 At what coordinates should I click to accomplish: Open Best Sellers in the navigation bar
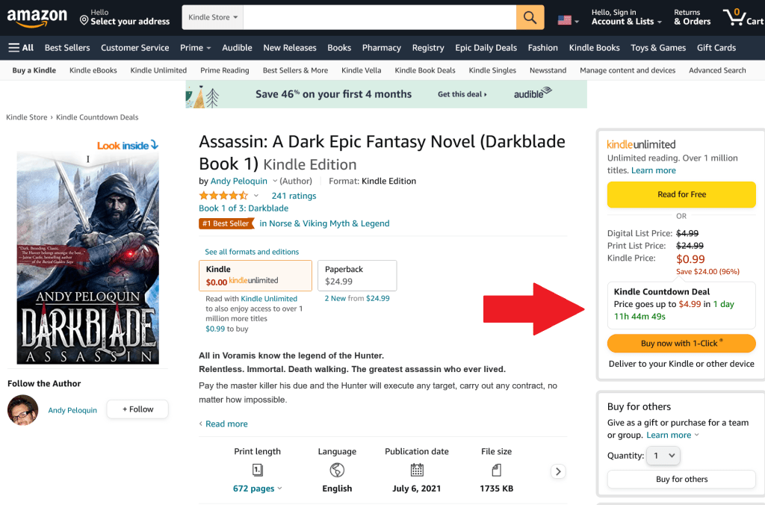[x=67, y=48]
